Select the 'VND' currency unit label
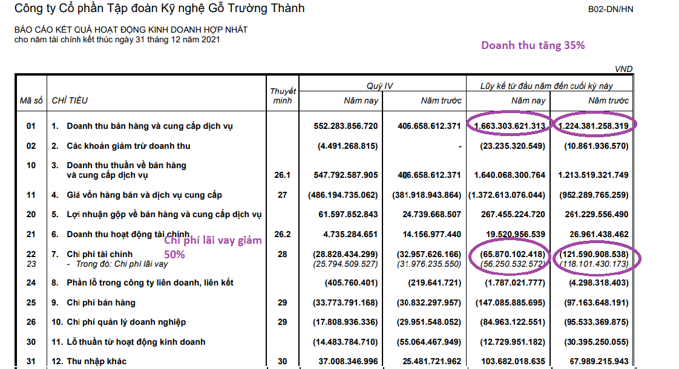Viewport: 679px width, 369px height. tap(623, 69)
